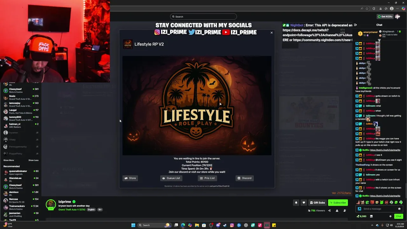
Task: Click the Get KICKs button
Action: coord(385,17)
